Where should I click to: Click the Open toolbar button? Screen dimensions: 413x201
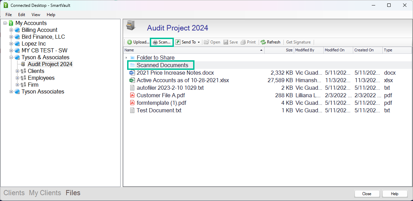[212, 42]
